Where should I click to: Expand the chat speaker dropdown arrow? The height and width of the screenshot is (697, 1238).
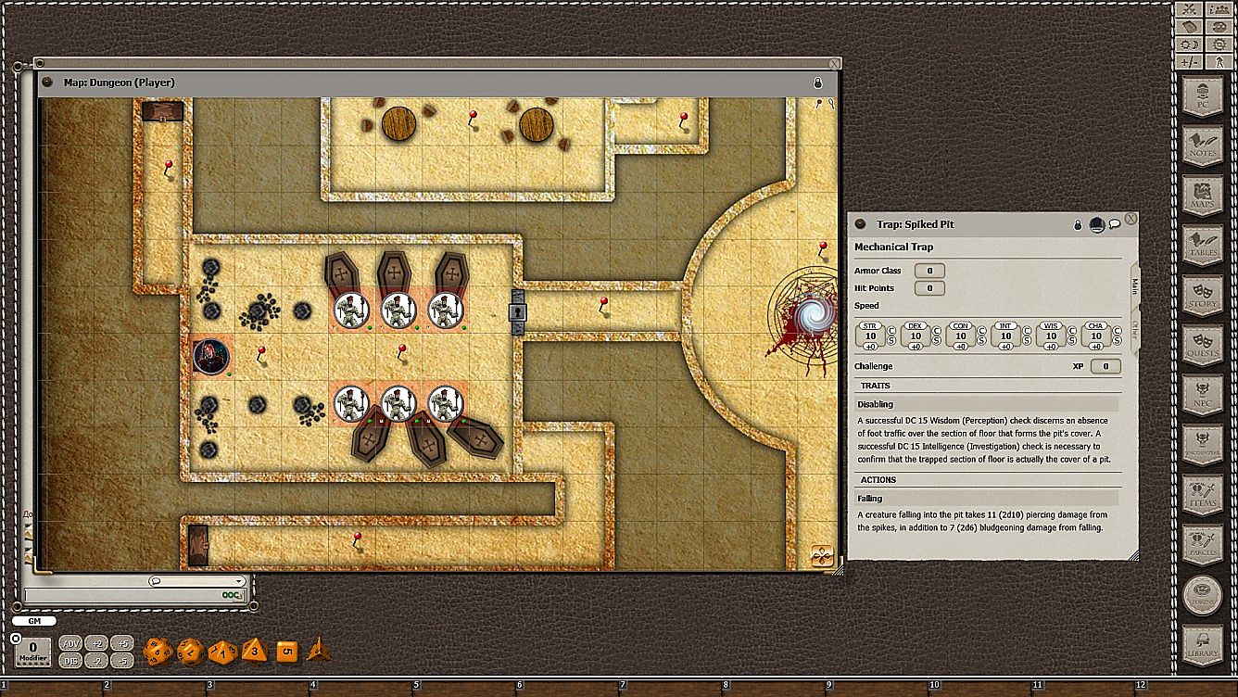tap(238, 582)
